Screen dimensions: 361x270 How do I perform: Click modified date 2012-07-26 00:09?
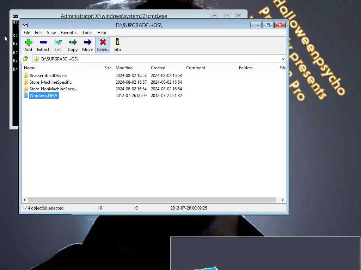click(x=131, y=96)
